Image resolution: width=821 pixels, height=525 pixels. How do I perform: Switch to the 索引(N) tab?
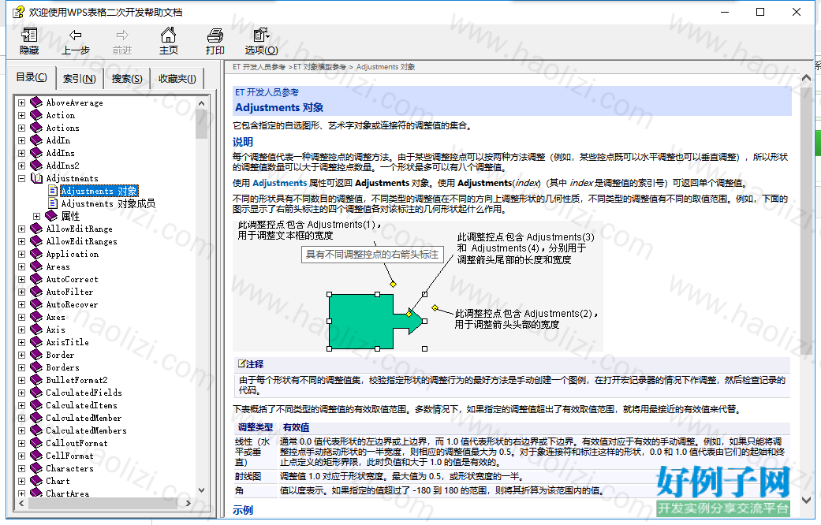pyautogui.click(x=79, y=79)
